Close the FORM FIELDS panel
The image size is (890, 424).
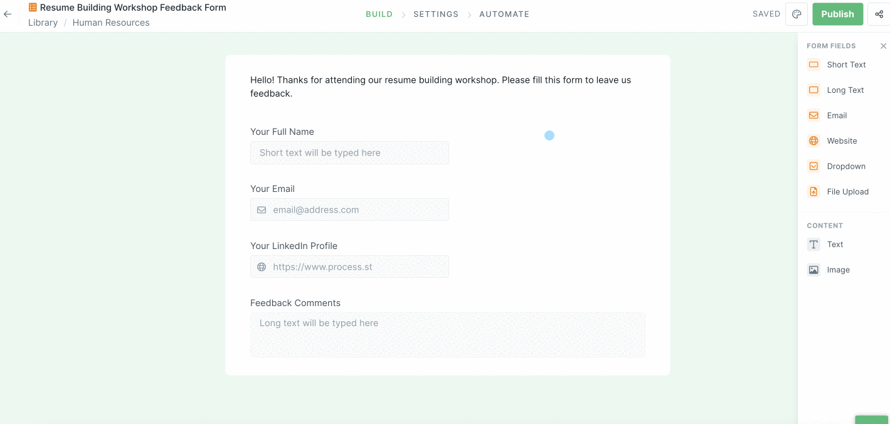point(883,46)
